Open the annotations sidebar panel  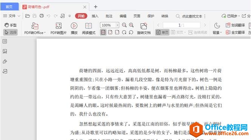[x=5, y=61]
